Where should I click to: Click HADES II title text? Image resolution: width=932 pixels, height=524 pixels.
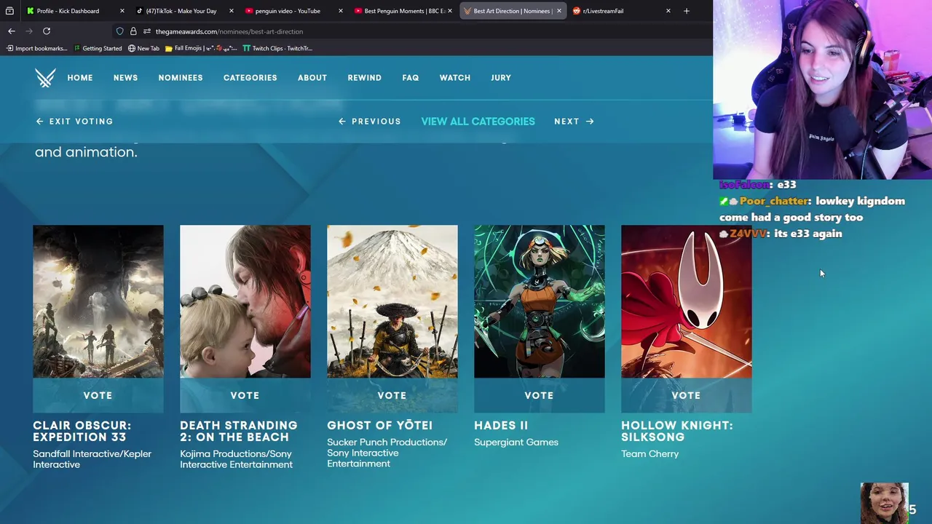501,425
